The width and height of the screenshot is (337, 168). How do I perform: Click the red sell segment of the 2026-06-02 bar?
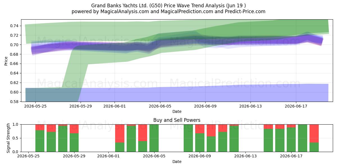(x=120, y=133)
